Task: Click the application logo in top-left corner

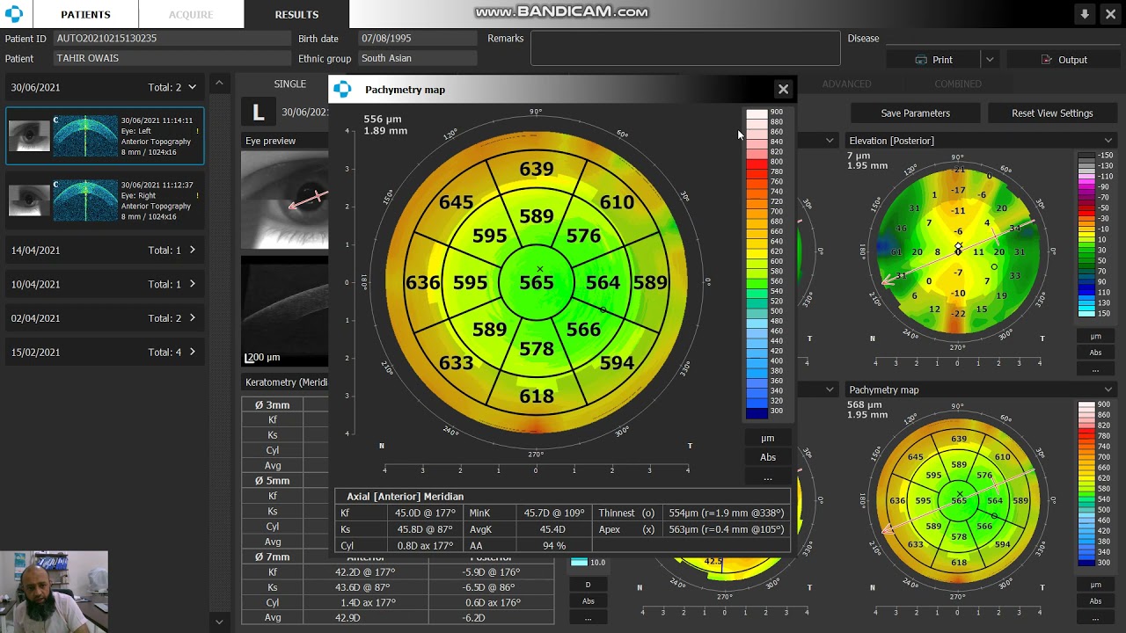Action: [13, 14]
